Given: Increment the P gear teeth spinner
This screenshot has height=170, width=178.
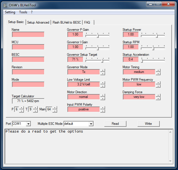Looking at the screenshot, I should point(22,108).
